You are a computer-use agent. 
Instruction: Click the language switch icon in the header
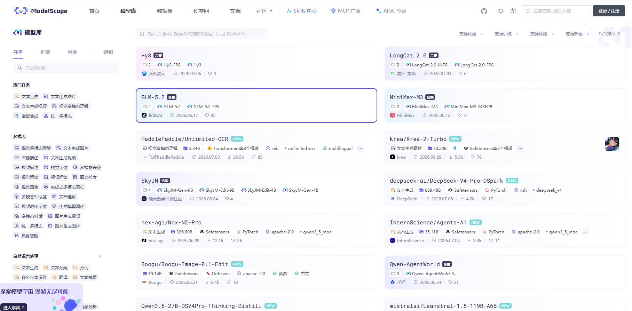(513, 11)
